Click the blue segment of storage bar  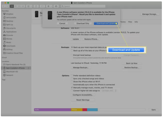tap(92, 110)
